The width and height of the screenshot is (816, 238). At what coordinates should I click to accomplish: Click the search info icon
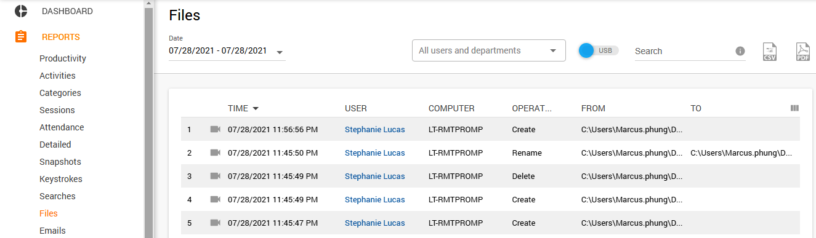(740, 51)
